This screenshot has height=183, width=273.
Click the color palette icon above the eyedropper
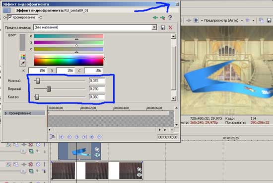23,57
